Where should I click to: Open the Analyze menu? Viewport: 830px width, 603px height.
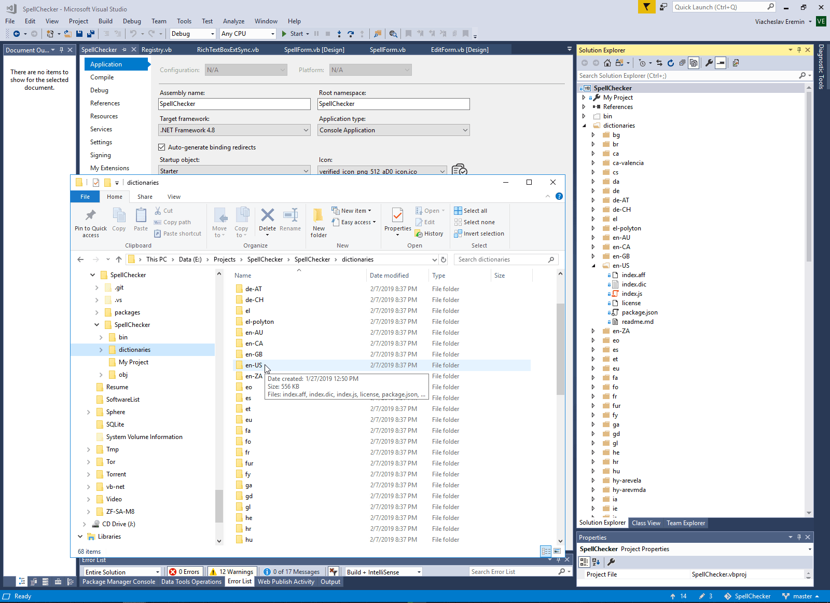[233, 21]
